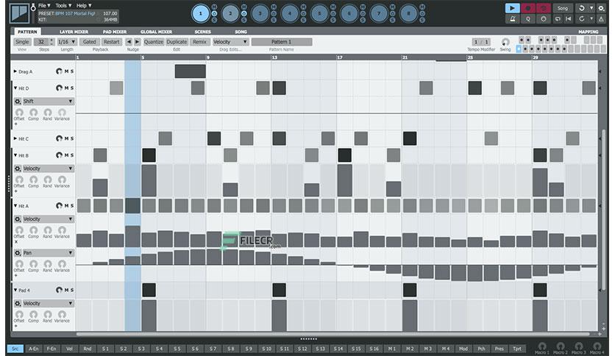Screen dimensions: 615x356
Task: Click the undo arrow icon
Action: click(x=582, y=8)
